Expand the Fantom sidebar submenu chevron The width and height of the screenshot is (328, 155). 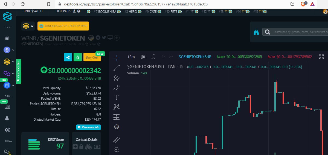[13, 86]
